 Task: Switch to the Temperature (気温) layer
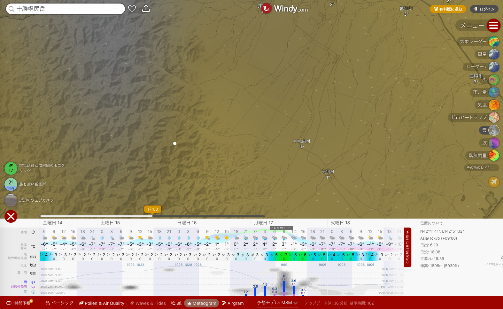pyautogui.click(x=494, y=105)
